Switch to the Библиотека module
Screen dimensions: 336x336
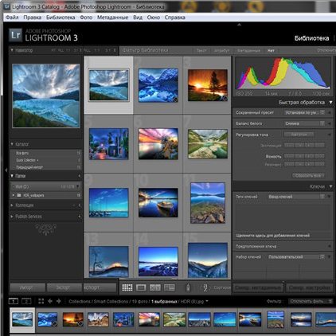coord(311,38)
